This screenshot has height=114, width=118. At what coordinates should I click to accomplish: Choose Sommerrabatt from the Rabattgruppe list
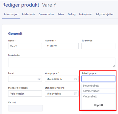pos(98,91)
